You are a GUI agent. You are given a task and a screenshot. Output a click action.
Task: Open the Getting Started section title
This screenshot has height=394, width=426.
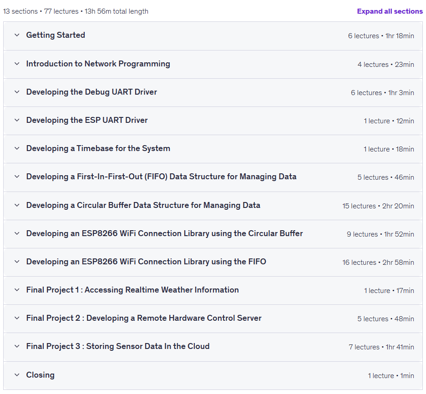pos(56,35)
